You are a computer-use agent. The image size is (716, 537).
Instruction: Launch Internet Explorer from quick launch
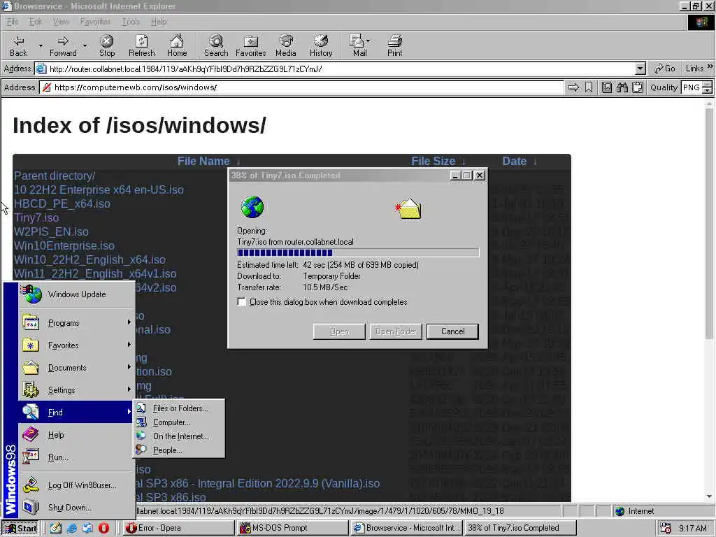pyautogui.click(x=72, y=528)
